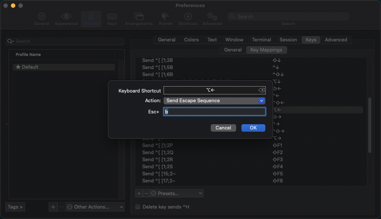
Task: Switch to the profile General tab
Action: tap(167, 40)
